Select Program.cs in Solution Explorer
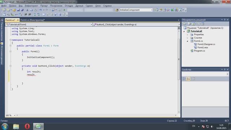This screenshot has width=231, height=130. 200,51
